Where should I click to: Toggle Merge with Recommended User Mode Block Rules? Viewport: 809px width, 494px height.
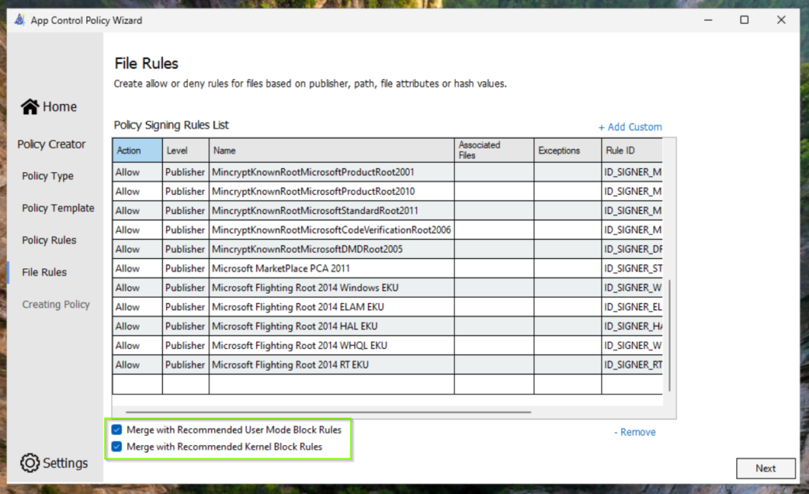click(x=117, y=430)
